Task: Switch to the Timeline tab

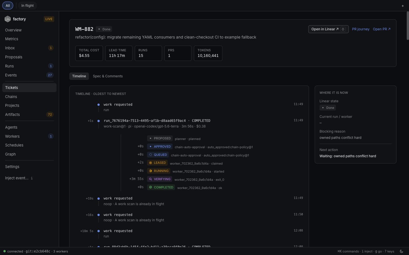Action: pyautogui.click(x=79, y=76)
